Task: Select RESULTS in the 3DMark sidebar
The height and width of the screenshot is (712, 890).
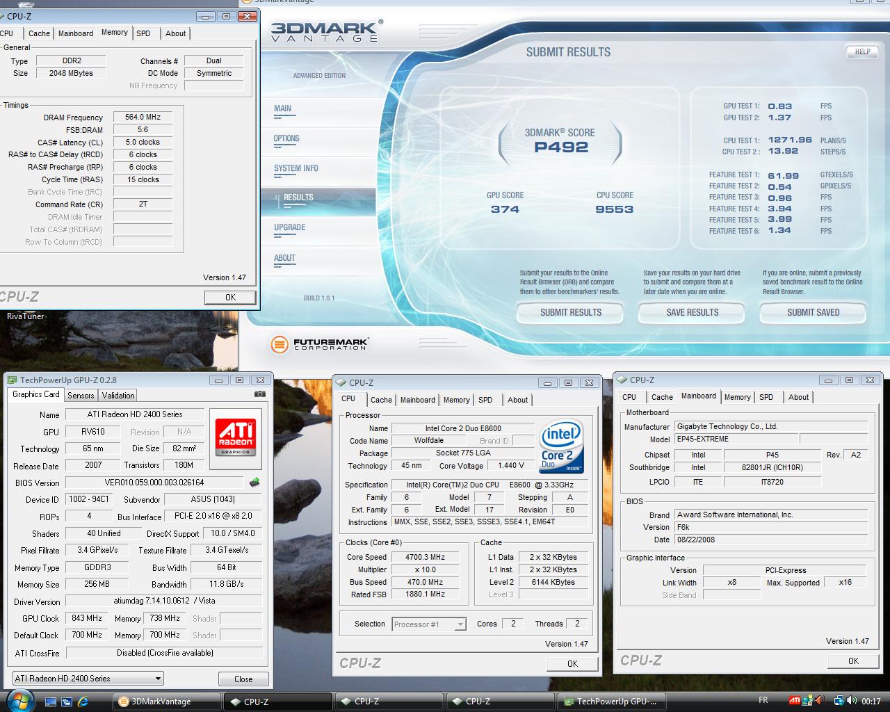Action: 298,197
